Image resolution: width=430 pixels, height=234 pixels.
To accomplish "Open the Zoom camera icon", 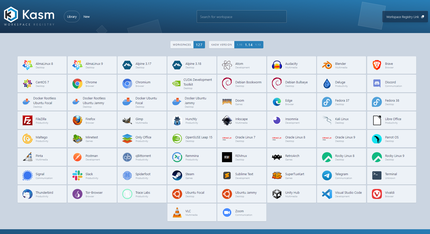I will tap(227, 212).
